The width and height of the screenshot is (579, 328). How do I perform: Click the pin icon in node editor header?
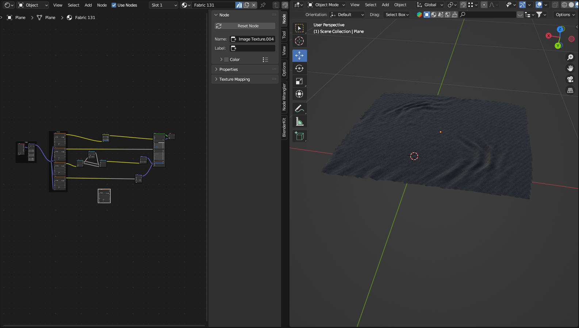pos(263,5)
